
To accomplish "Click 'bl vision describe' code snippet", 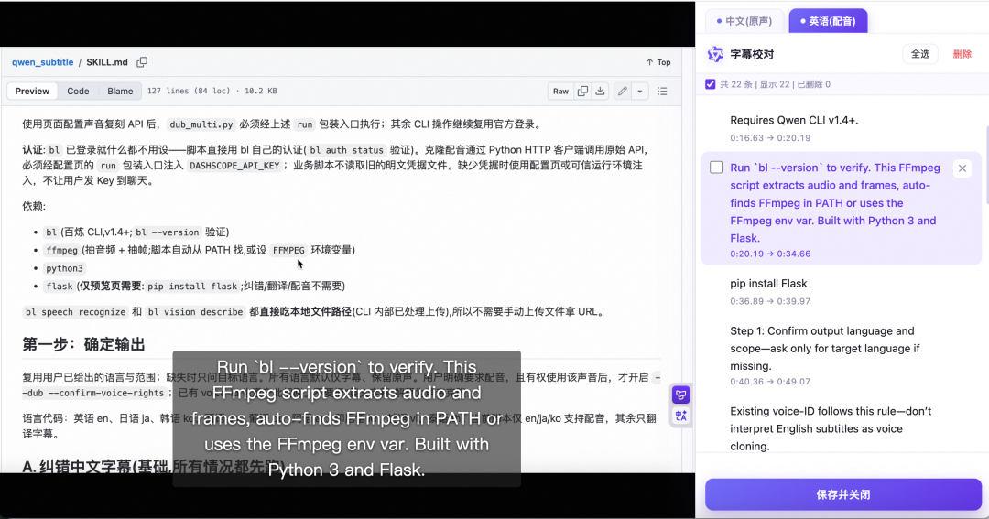I will tap(195, 311).
